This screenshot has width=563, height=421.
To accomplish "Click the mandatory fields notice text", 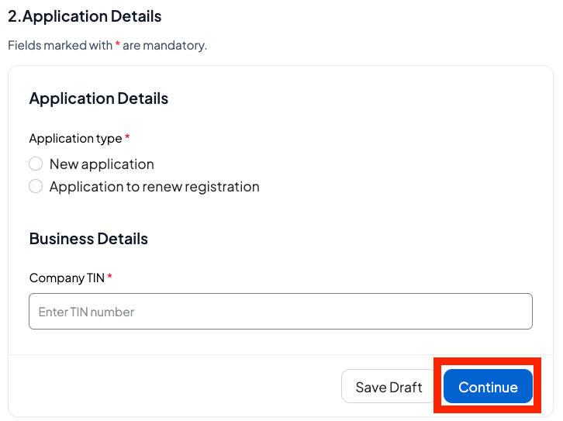I will tap(107, 45).
